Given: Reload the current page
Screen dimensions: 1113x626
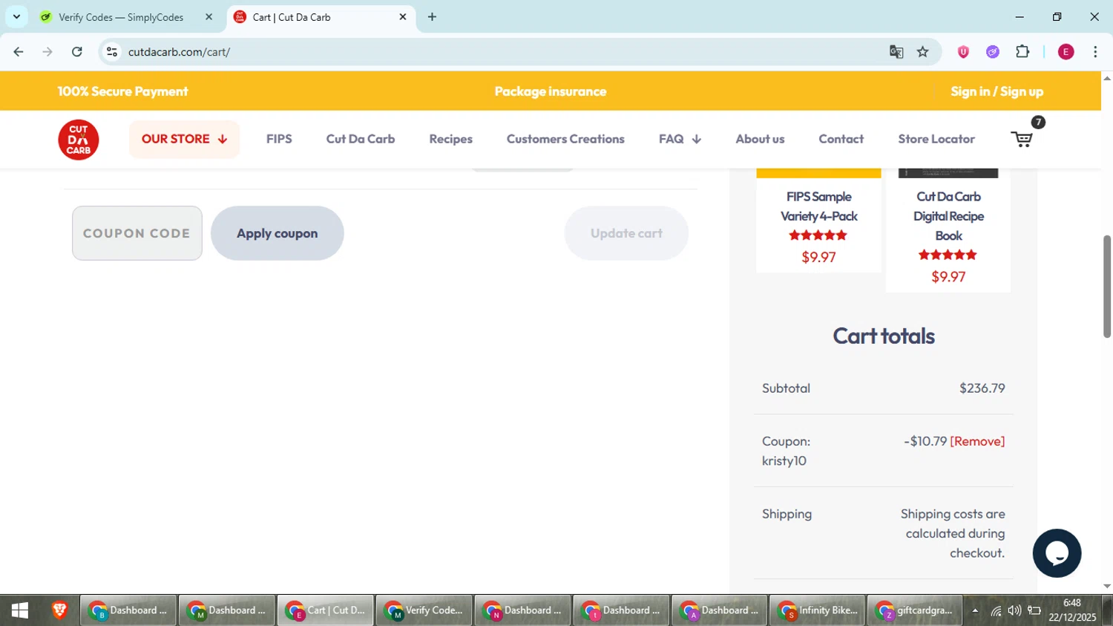Looking at the screenshot, I should (77, 52).
